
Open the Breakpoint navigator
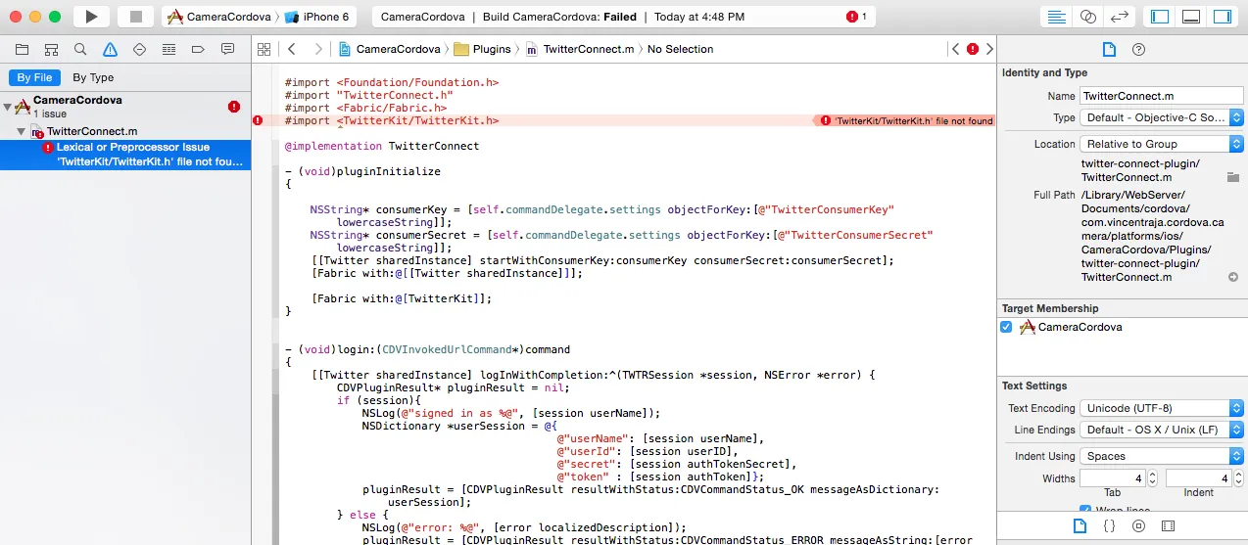coord(198,49)
